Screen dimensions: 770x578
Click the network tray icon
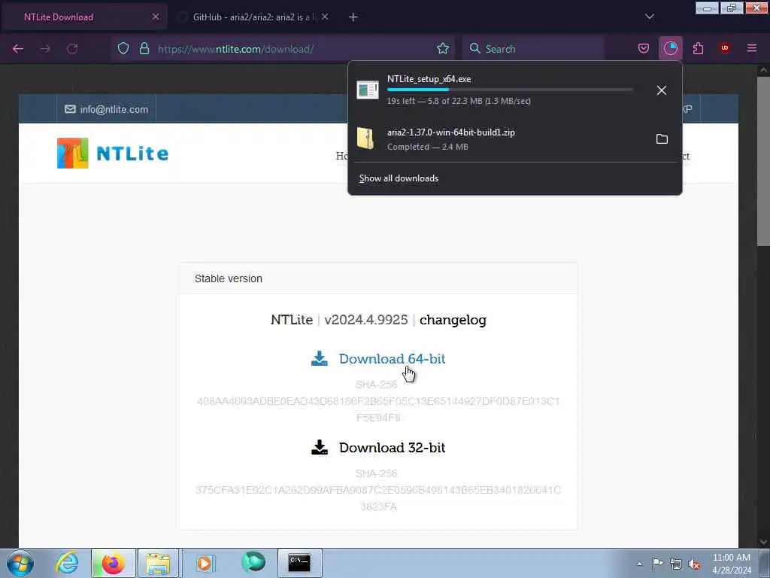point(676,564)
